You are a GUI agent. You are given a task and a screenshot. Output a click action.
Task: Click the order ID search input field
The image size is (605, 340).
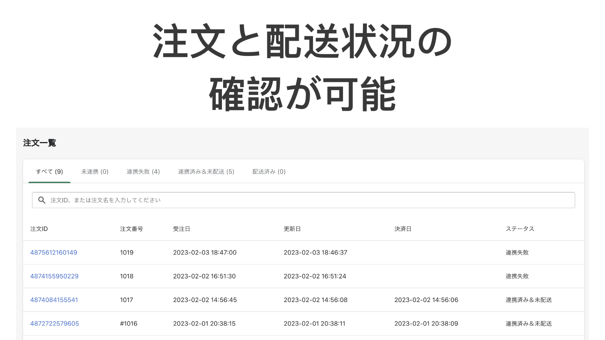pyautogui.click(x=265, y=200)
